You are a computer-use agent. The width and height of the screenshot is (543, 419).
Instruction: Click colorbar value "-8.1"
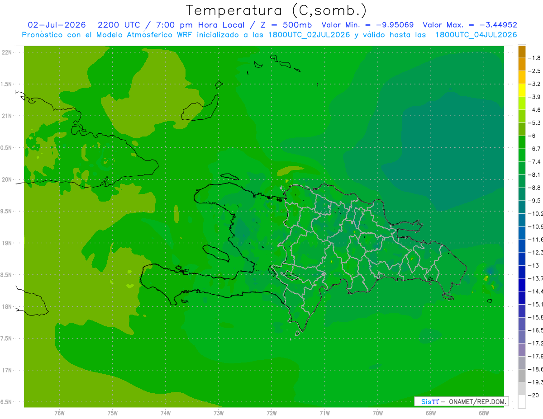tap(535, 174)
